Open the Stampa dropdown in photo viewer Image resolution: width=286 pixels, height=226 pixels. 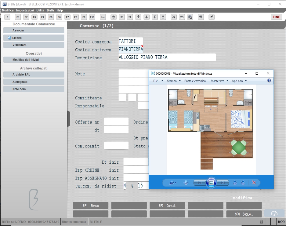[x=174, y=81]
